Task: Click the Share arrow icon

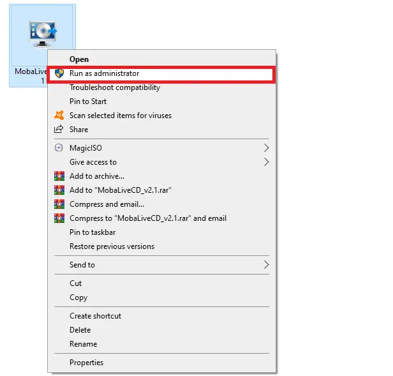Action: (x=59, y=130)
